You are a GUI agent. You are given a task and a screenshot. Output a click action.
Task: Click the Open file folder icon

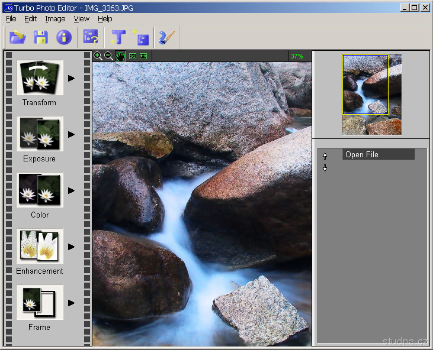pyautogui.click(x=18, y=38)
